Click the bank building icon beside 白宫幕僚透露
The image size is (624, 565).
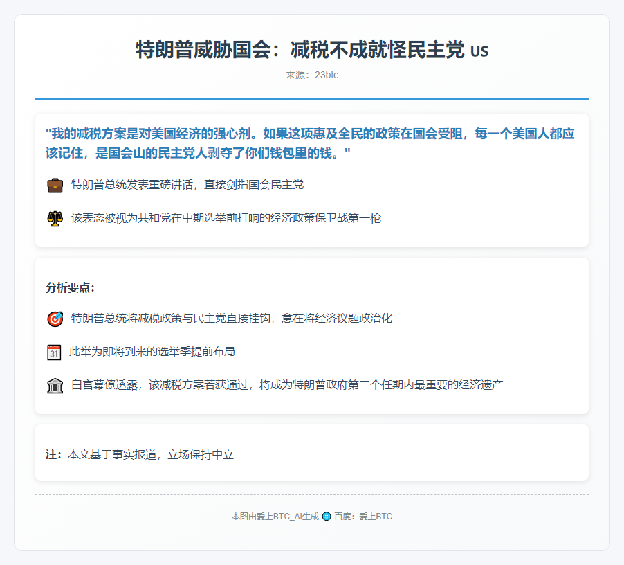pos(55,386)
